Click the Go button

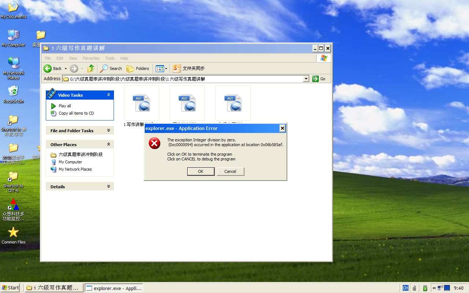click(x=319, y=79)
